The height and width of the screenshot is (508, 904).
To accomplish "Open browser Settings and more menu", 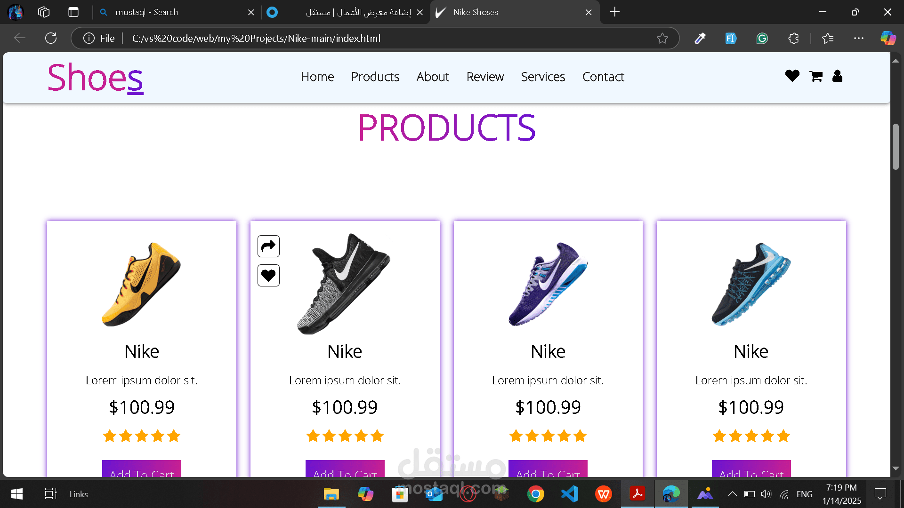I will pyautogui.click(x=858, y=38).
